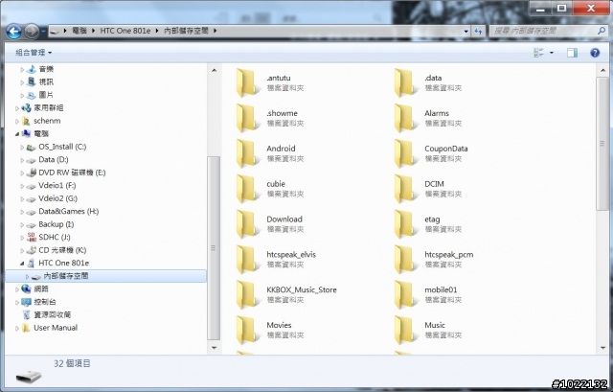Click the search magnifier icon
The image size is (613, 392).
click(x=602, y=31)
